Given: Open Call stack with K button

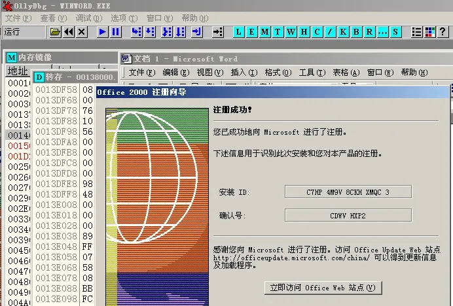Looking at the screenshot, I should pyautogui.click(x=343, y=32).
